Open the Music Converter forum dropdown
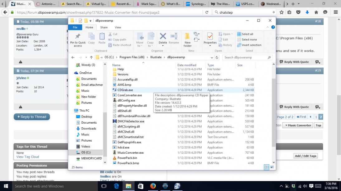The image size is (341, 191). pyautogui.click(x=297, y=125)
